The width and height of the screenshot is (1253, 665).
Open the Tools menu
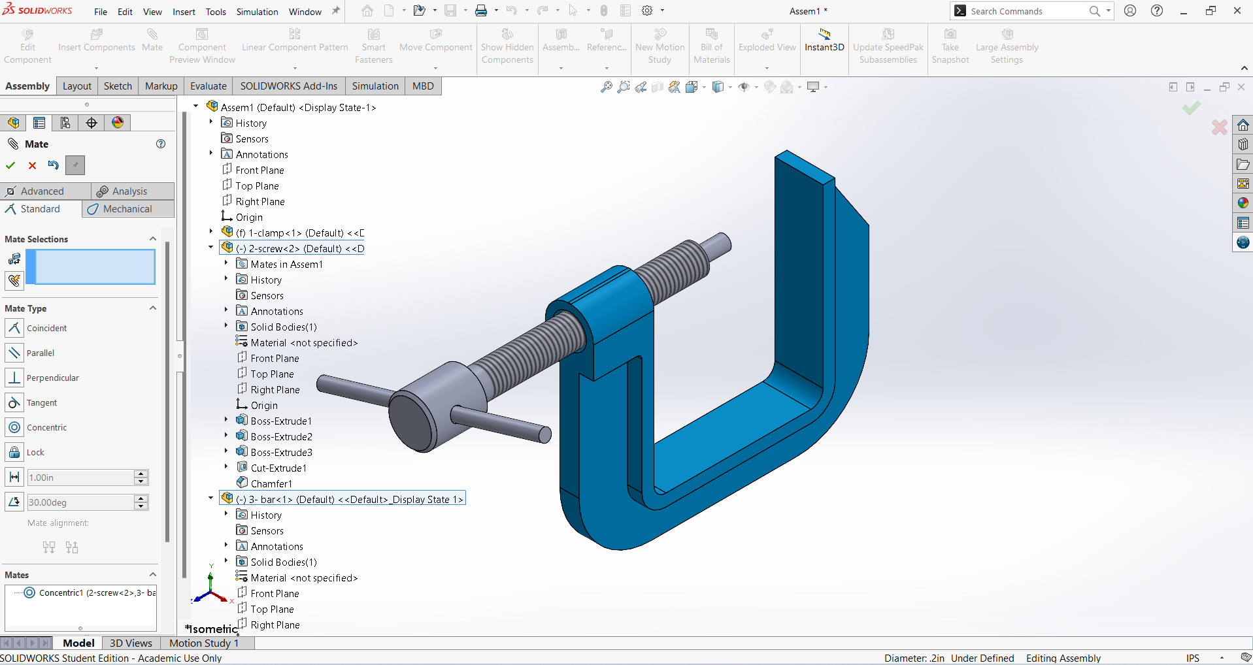(x=216, y=12)
